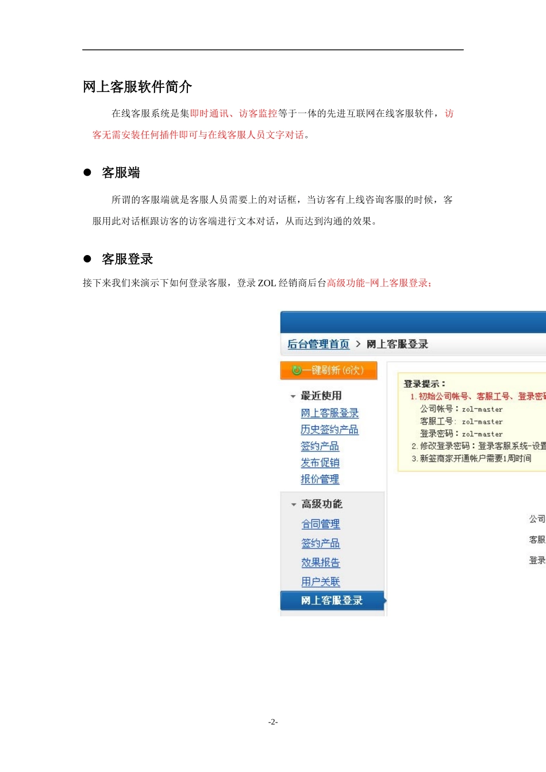This screenshot has width=546, height=772.
Task: Click the 客服工号: zol-master line
Action: coord(461,422)
